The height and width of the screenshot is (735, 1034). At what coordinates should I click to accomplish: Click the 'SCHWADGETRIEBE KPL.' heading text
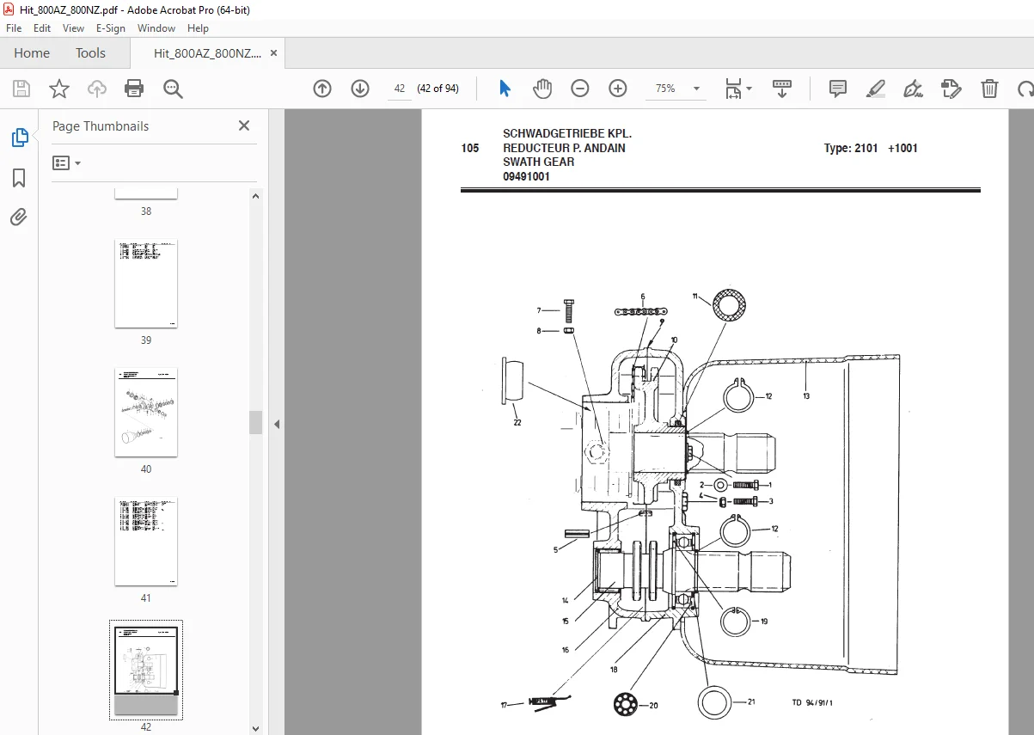click(x=567, y=134)
